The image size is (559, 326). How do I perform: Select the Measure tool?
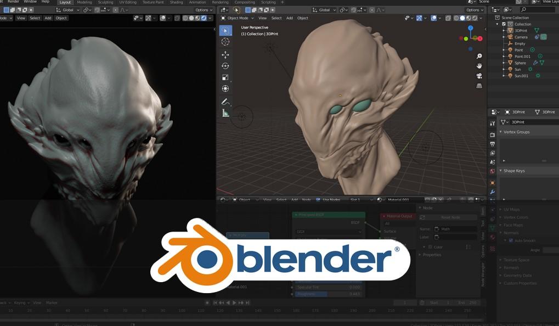pyautogui.click(x=225, y=113)
